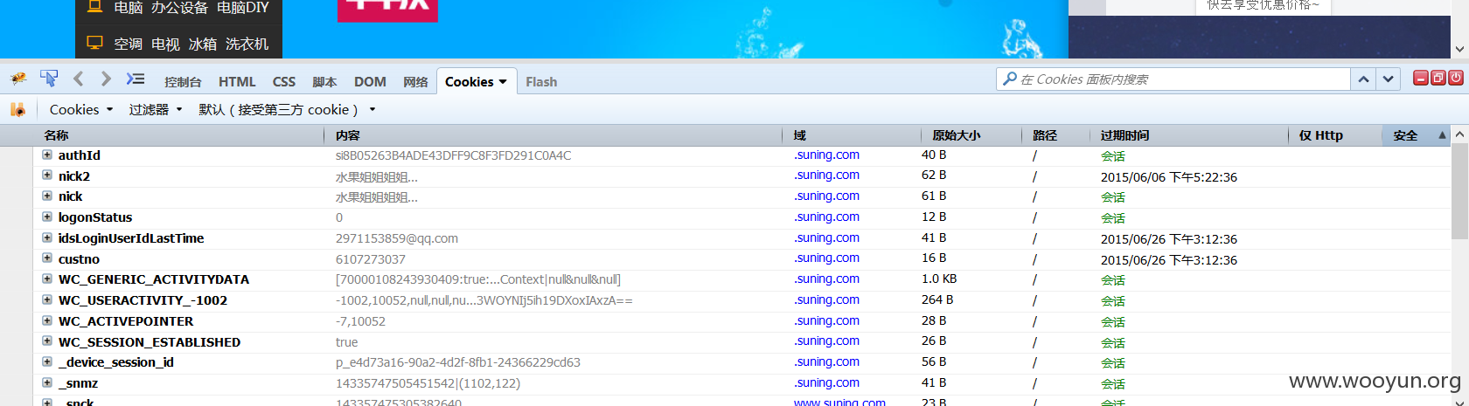The width and height of the screenshot is (1469, 406).
Task: Go back with the left arrow icon
Action: (78, 79)
